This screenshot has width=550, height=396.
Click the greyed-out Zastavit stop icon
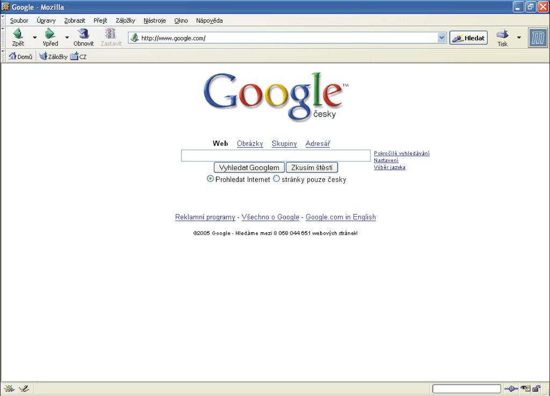111,34
